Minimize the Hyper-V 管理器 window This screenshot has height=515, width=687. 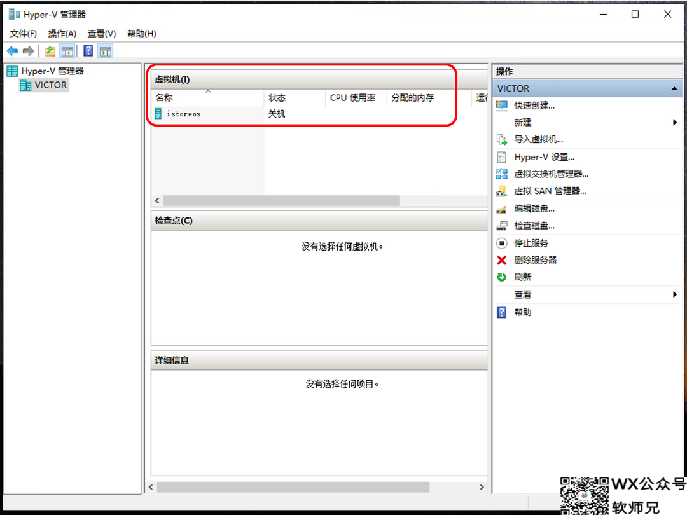603,15
